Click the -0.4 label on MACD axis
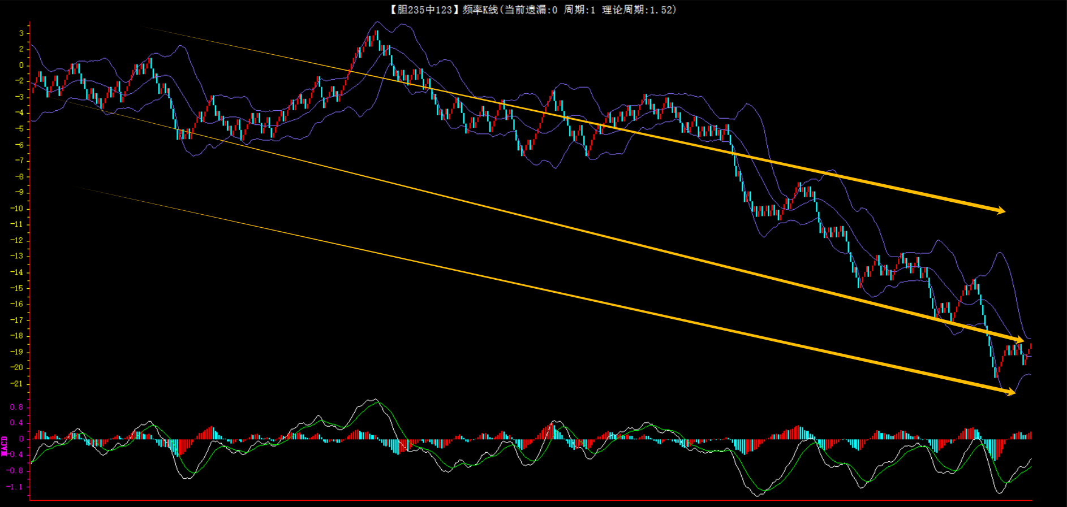Screen dimensions: 1067x507 (x=15, y=454)
